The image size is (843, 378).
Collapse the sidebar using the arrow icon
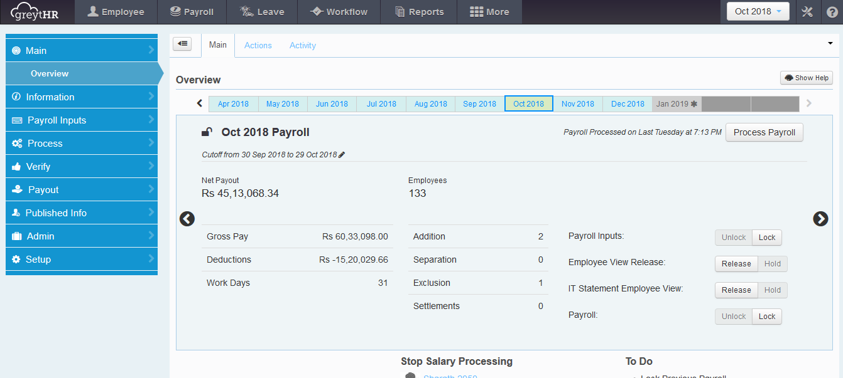pos(183,44)
